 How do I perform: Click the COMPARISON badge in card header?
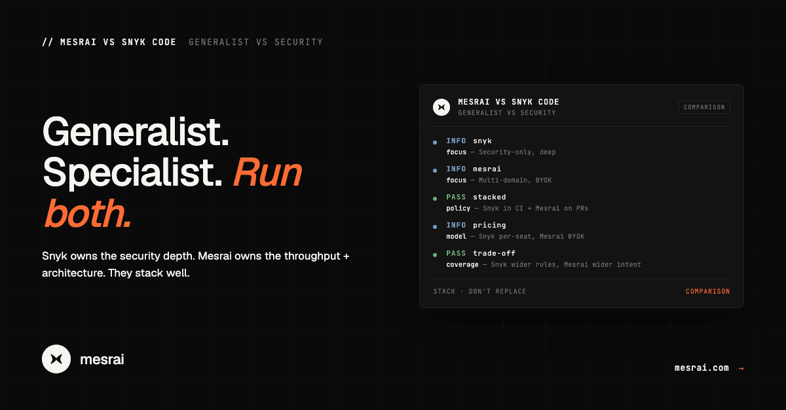click(704, 107)
